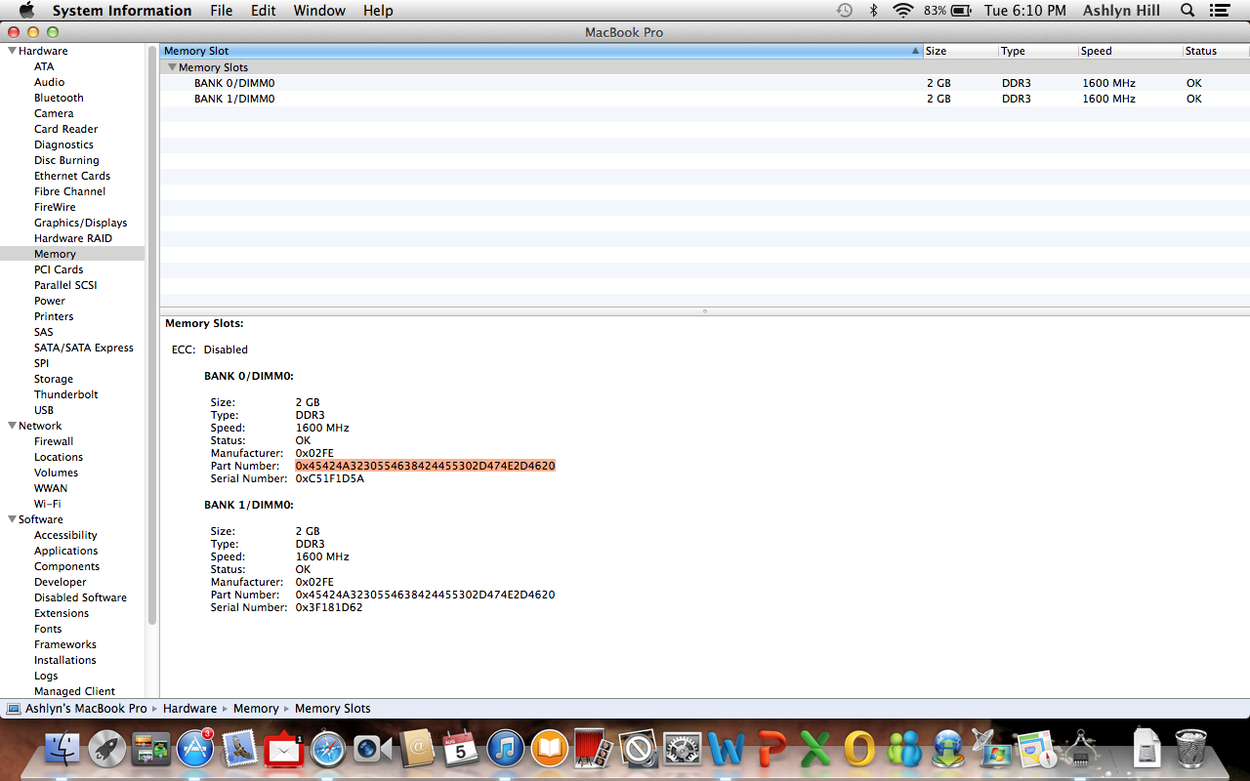Launch iTunes from the Dock
1250x781 pixels.
pos(506,749)
